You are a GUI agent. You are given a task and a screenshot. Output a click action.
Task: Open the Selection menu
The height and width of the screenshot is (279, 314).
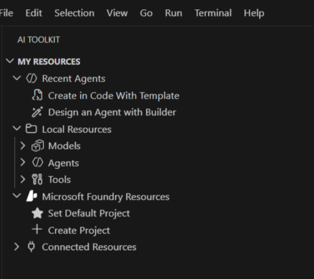75,13
